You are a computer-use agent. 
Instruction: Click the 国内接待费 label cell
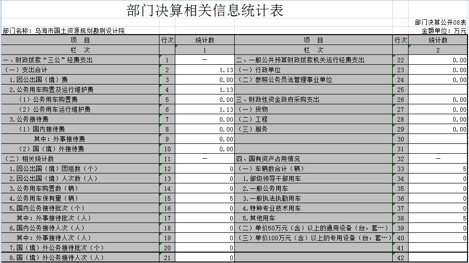coord(80,130)
